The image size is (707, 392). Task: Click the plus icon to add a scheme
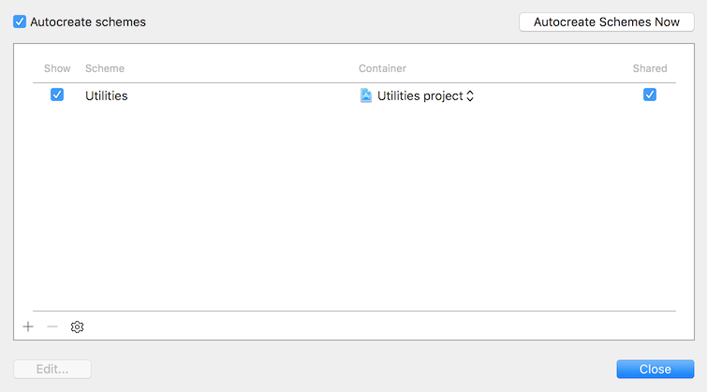coord(28,327)
